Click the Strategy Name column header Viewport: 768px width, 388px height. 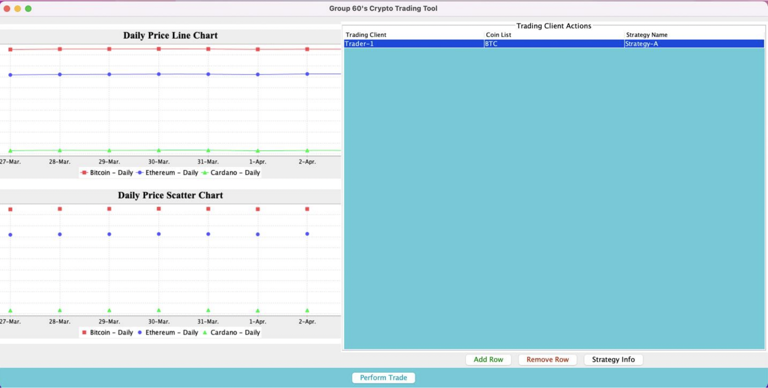646,35
